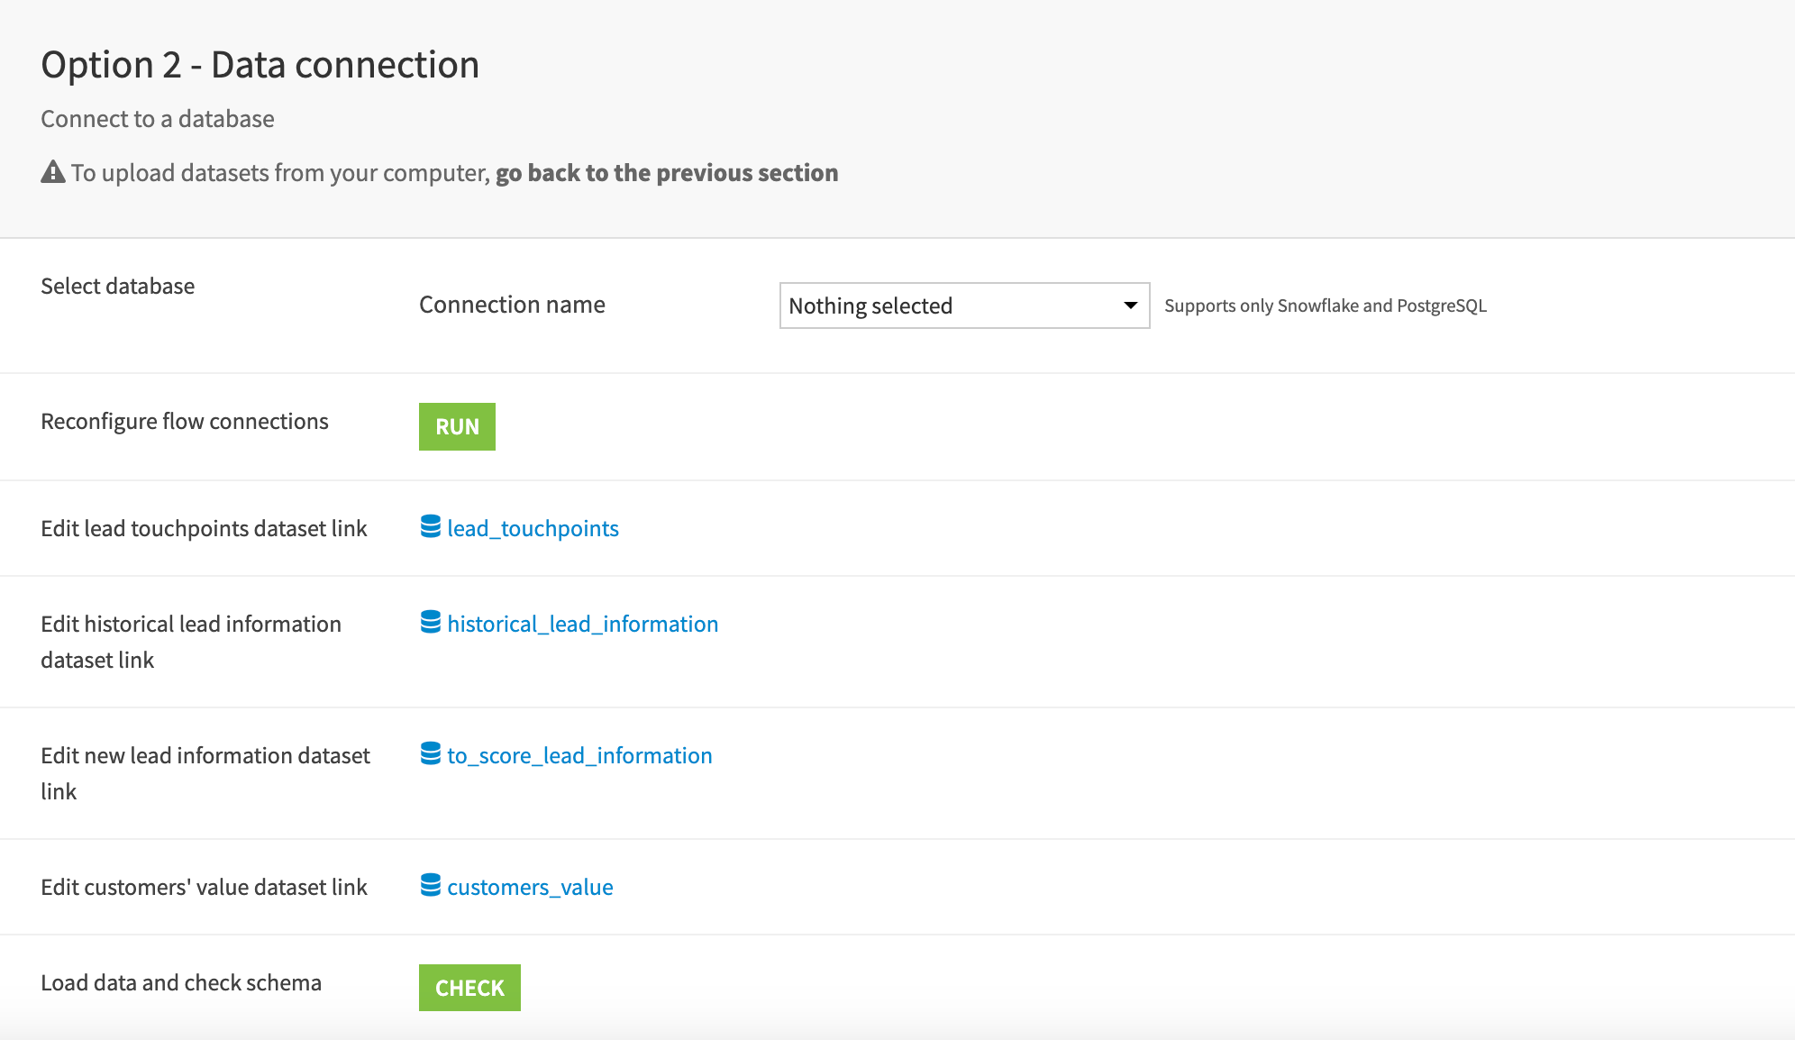Click the CHECK button to load data
Screen dimensions: 1795x1040
tap(470, 987)
